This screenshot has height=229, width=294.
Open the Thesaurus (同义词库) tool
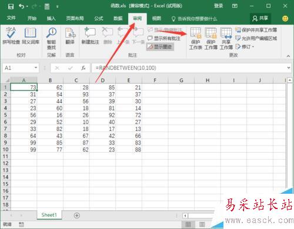pyautogui.click(x=31, y=36)
